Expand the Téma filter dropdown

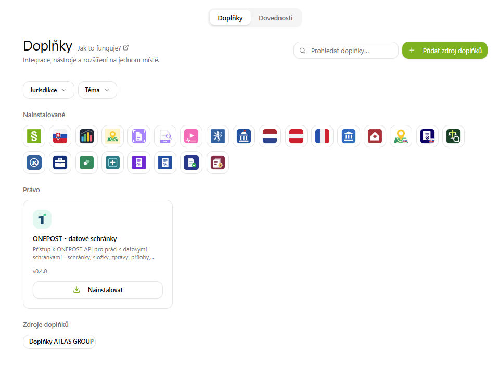tap(97, 90)
